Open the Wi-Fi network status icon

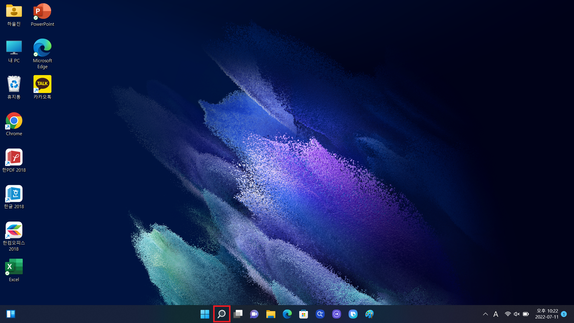(508, 314)
